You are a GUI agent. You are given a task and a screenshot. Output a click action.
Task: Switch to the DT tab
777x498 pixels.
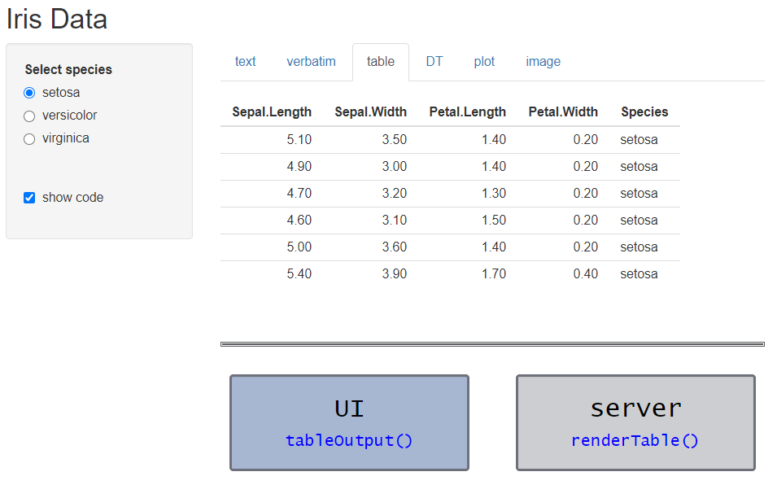click(434, 62)
